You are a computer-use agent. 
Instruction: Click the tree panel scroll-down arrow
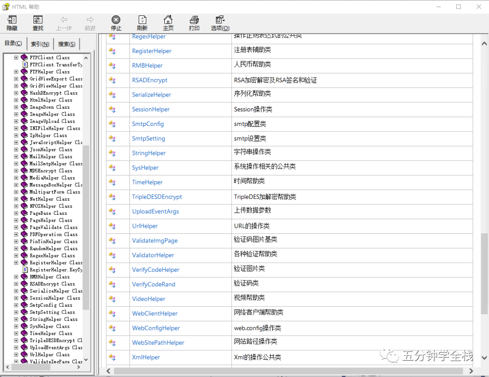click(x=86, y=360)
